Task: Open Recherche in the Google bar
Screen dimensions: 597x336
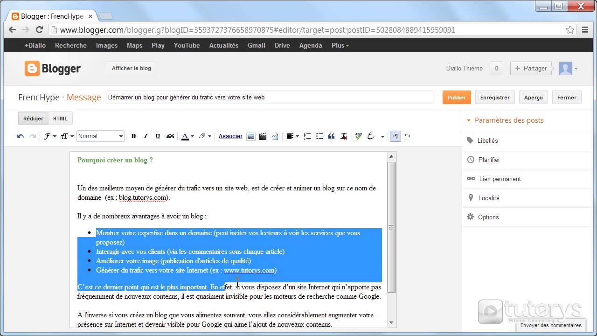Action: (71, 45)
